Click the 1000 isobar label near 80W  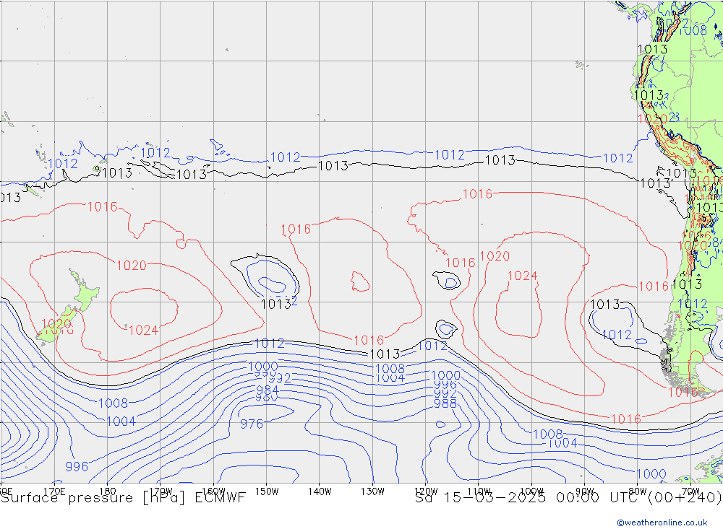pos(651,473)
